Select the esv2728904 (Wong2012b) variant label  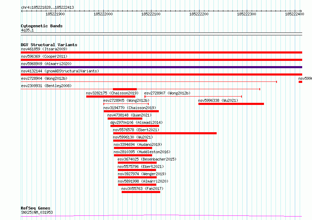[44, 78]
